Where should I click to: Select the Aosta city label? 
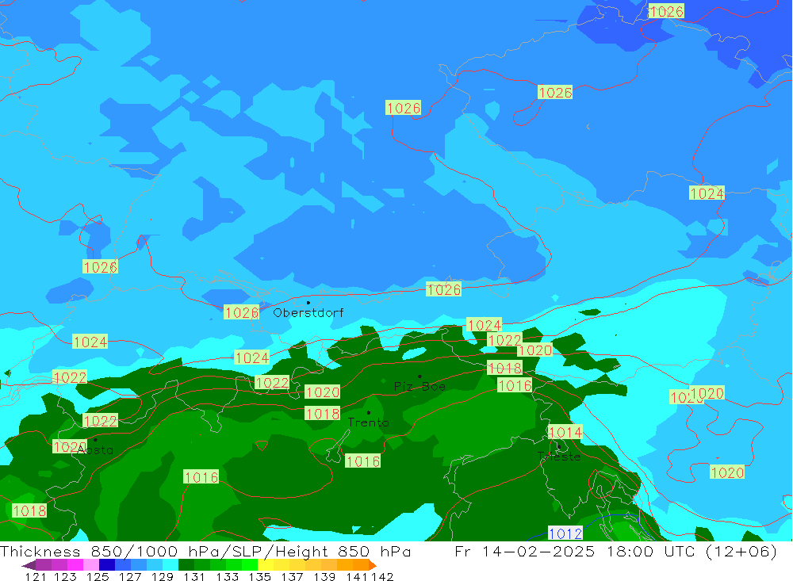(x=96, y=450)
